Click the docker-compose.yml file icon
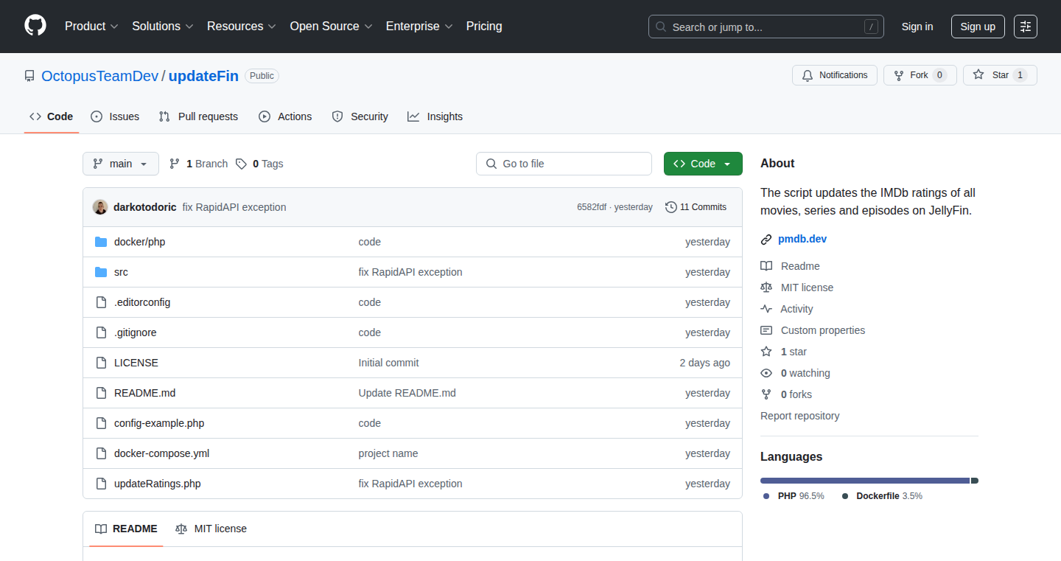Screen dimensions: 1061x561 (101, 453)
